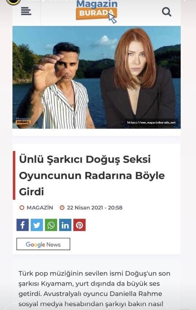Share article on Facebook
The width and height of the screenshot is (196, 310).
[23, 225]
